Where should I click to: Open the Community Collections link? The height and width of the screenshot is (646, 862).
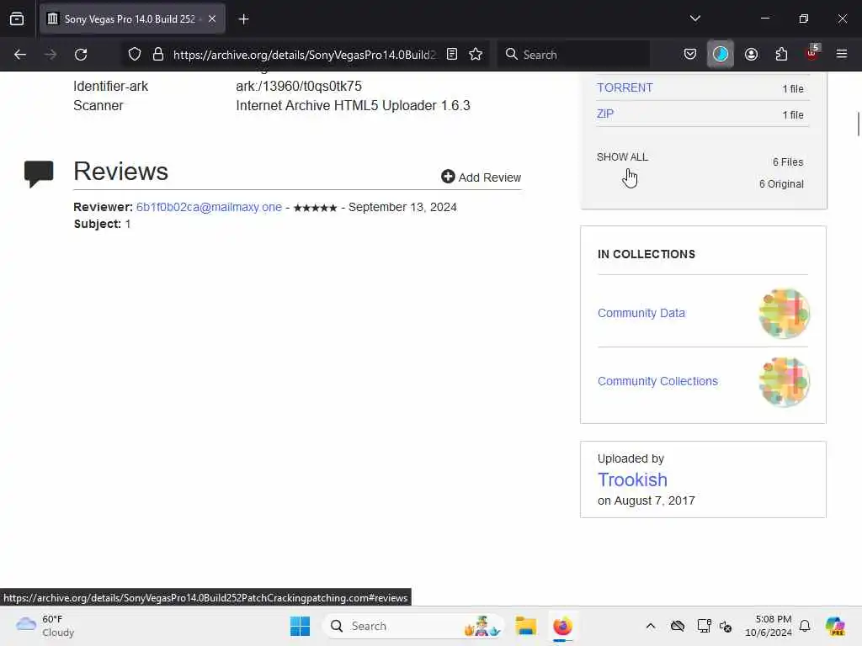tap(657, 381)
